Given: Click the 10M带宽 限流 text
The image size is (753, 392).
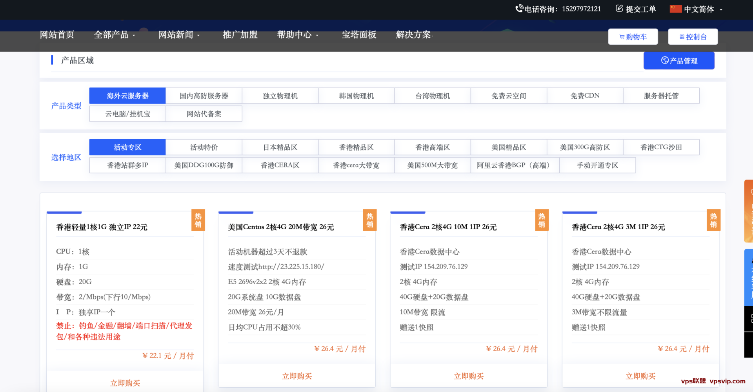Looking at the screenshot, I should click(422, 312).
